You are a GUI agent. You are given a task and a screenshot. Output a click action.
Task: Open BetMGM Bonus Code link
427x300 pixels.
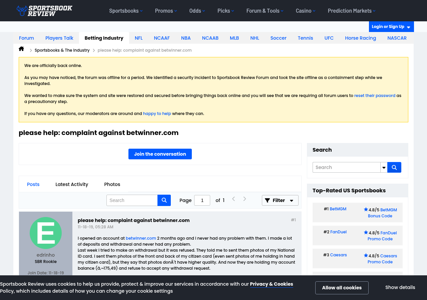click(x=382, y=213)
